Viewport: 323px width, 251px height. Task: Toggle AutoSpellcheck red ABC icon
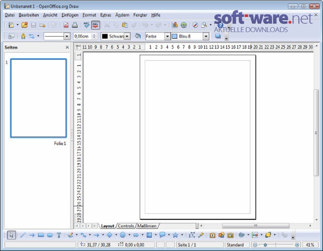(x=95, y=25)
